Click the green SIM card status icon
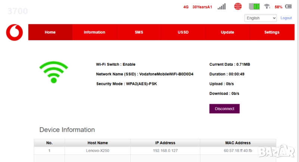Screen dimensions: 299x162 [254, 7]
